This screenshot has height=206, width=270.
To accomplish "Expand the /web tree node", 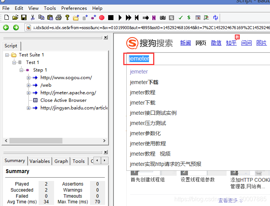I will coord(28,85).
